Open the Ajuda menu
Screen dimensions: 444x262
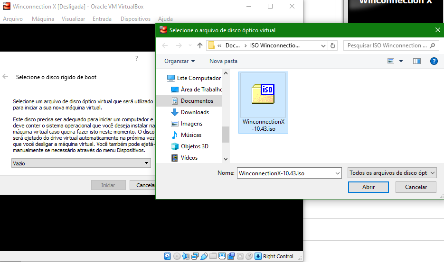tap(165, 19)
